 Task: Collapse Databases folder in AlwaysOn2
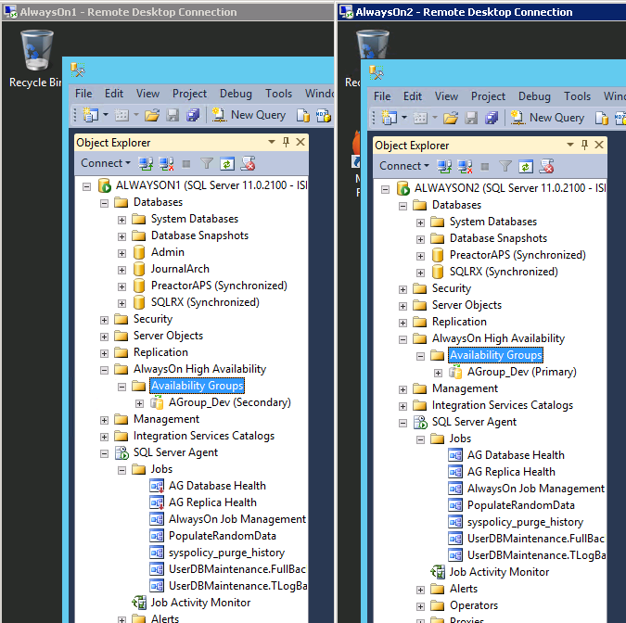click(402, 207)
